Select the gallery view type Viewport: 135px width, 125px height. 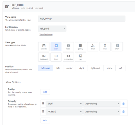80,47
